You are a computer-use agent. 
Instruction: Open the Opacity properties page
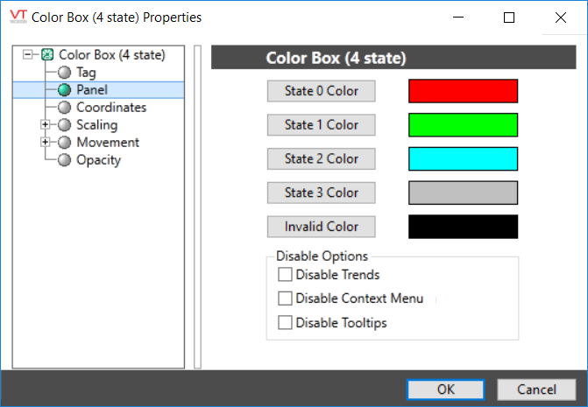pos(98,160)
